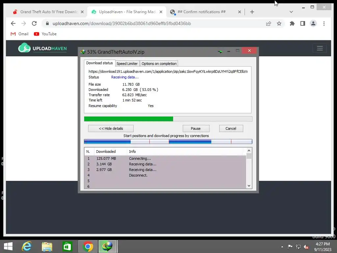Screen dimensions: 337x253
Task: Open the Speed Limiter tab
Action: [127, 64]
